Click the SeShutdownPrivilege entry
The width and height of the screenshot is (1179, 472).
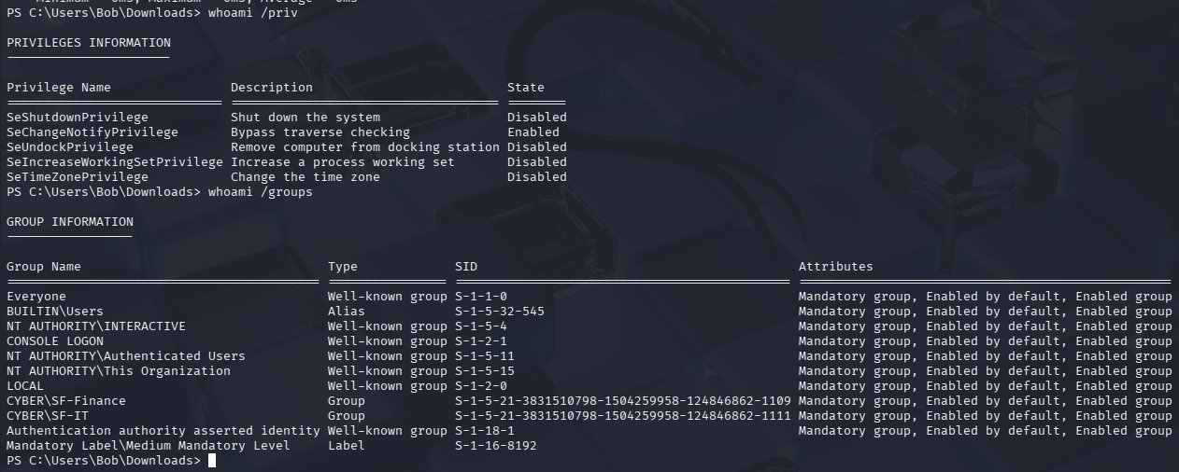[78, 118]
